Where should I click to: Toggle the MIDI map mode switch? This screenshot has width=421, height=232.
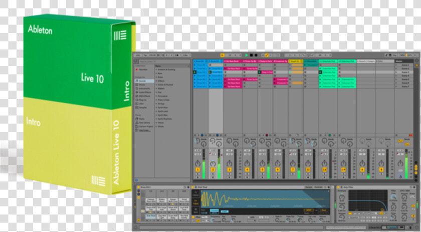coord(402,55)
